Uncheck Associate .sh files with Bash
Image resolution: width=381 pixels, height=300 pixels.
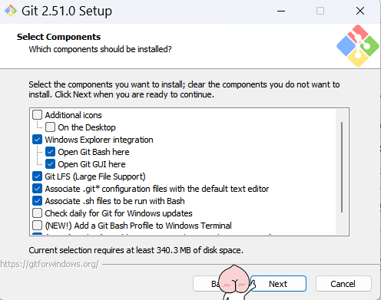(x=37, y=201)
